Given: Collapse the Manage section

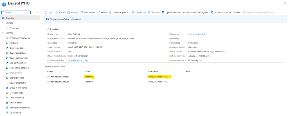Looking at the screenshot, I should 3,23.
